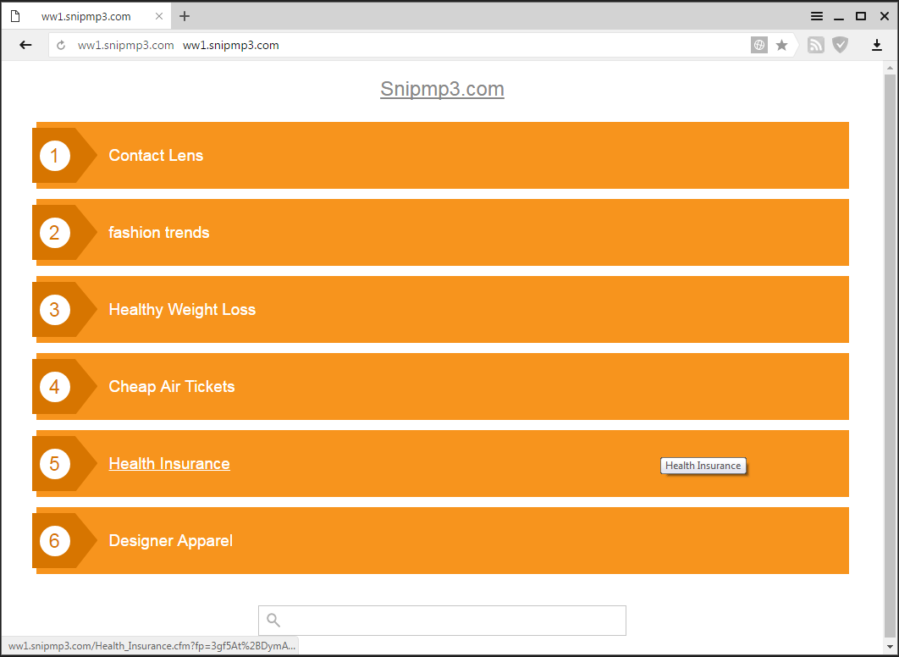Select the Cheap Air Tickets link

[x=171, y=387]
